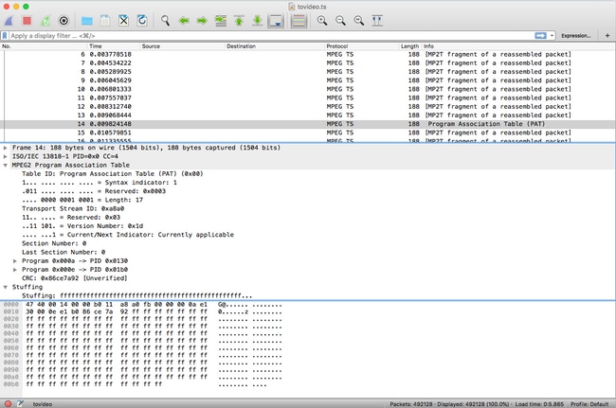The image size is (616, 408).
Task: Reset text to normal size
Action: pyautogui.click(x=358, y=21)
